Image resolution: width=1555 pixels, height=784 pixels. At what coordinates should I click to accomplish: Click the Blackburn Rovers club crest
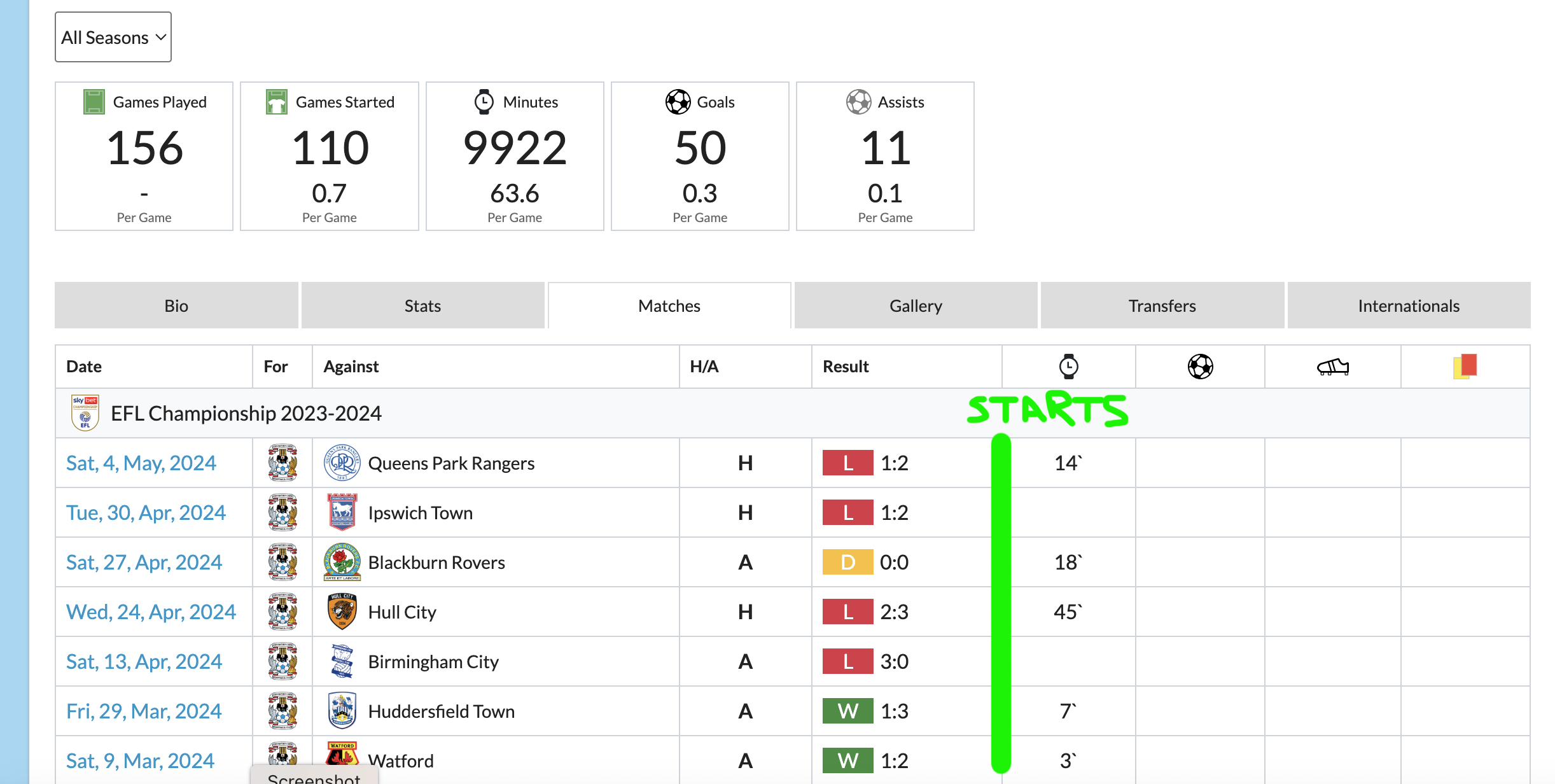coord(342,562)
